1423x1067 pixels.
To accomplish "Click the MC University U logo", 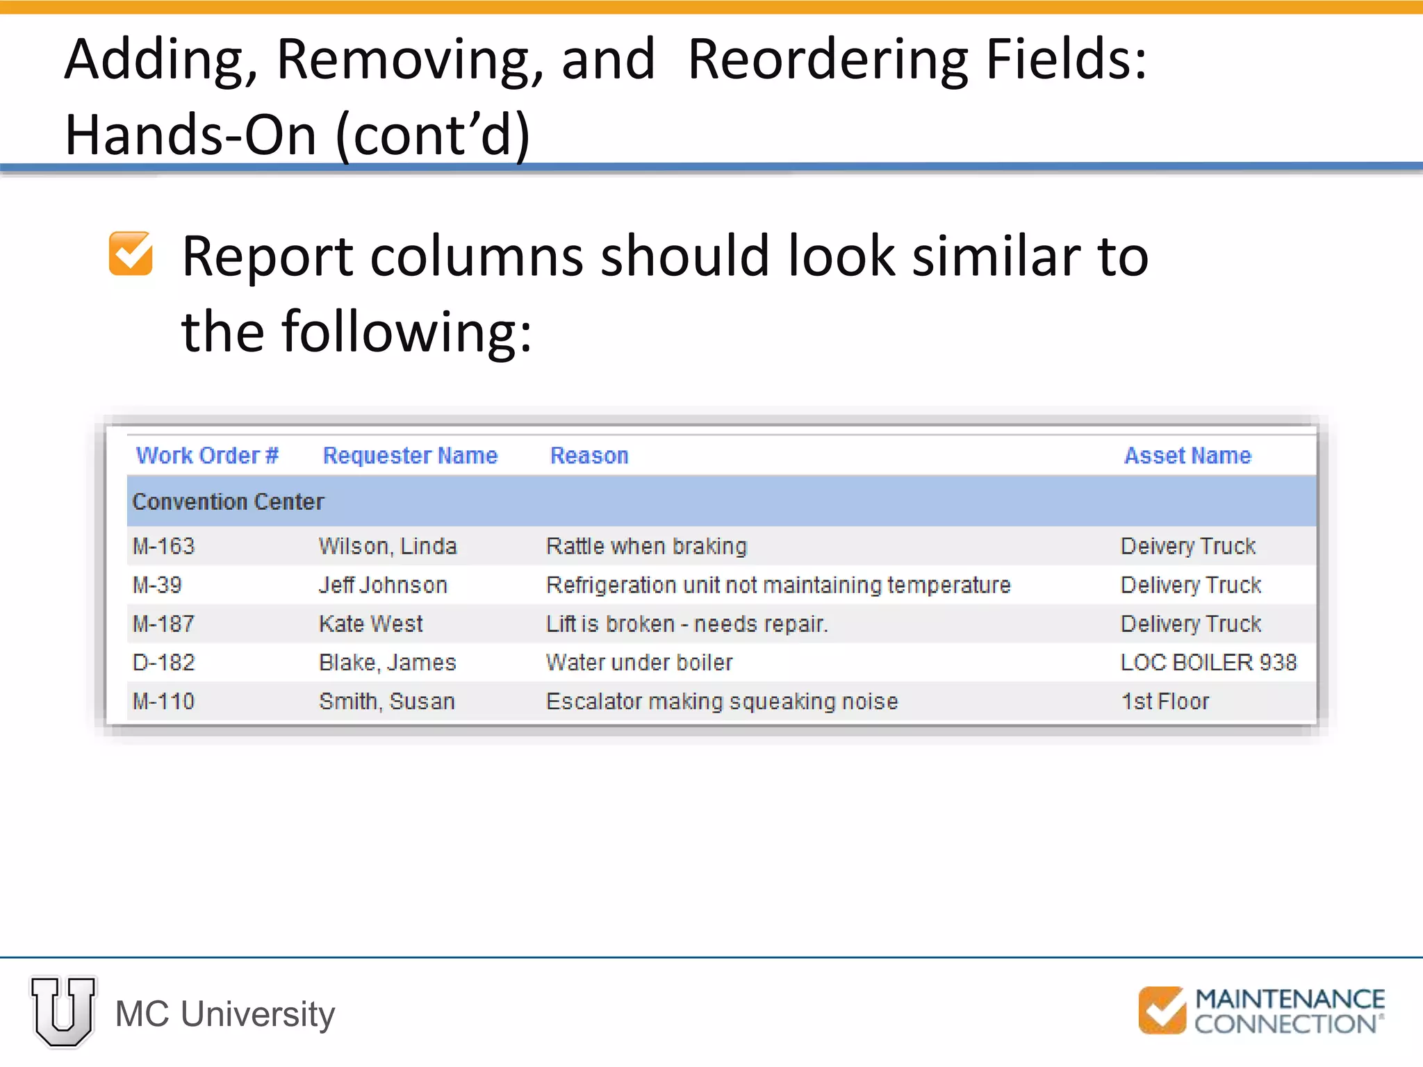I will (x=63, y=1011).
